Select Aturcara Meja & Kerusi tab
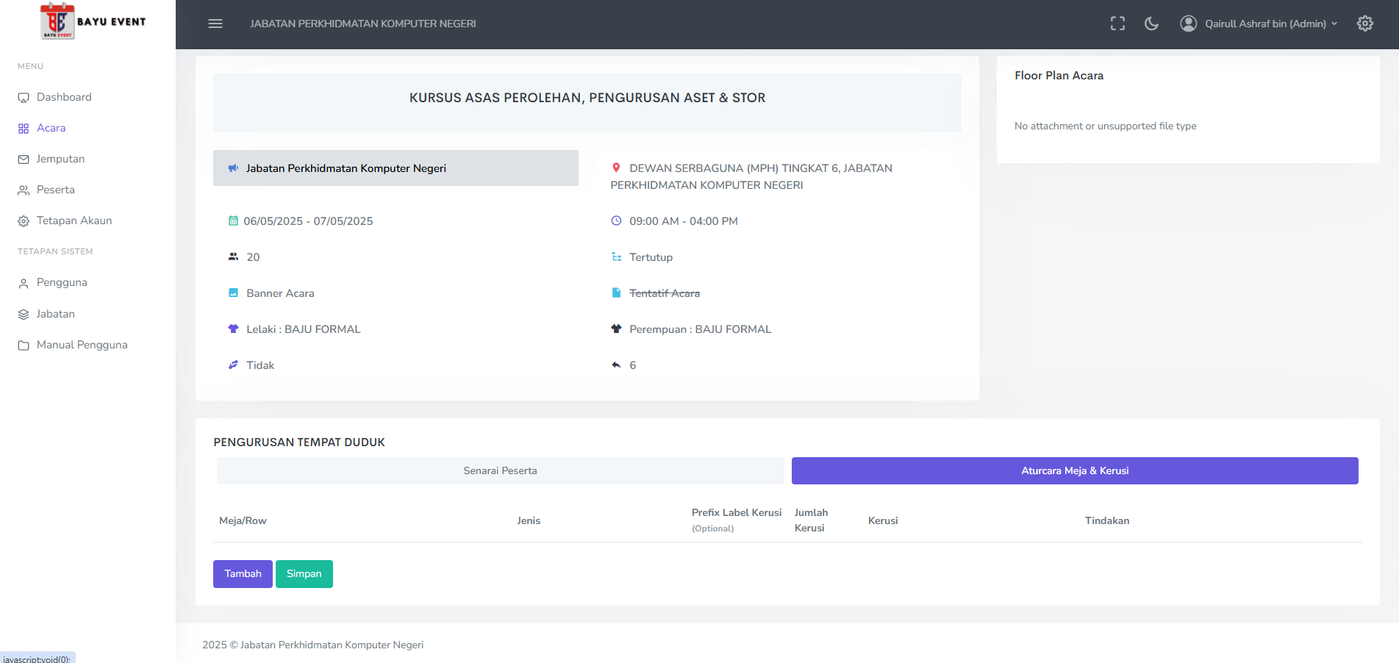The image size is (1399, 663). pyautogui.click(x=1074, y=470)
